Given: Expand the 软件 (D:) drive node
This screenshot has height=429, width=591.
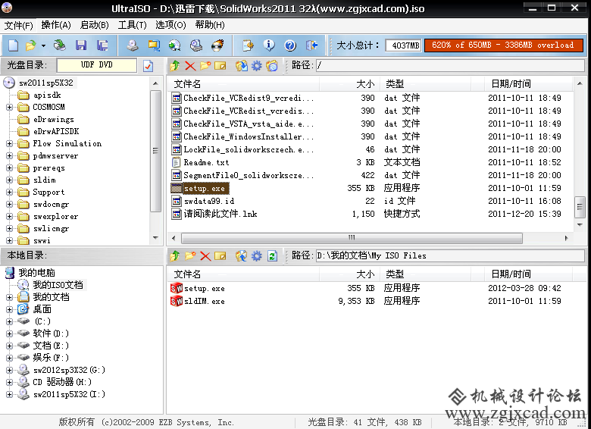Looking at the screenshot, I should (9, 334).
